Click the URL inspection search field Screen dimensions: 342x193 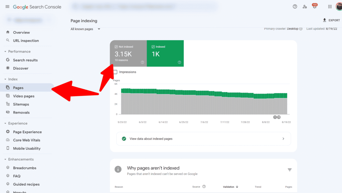click(144, 7)
